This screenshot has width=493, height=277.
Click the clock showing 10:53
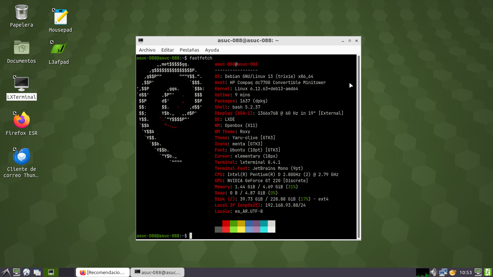coord(466,272)
